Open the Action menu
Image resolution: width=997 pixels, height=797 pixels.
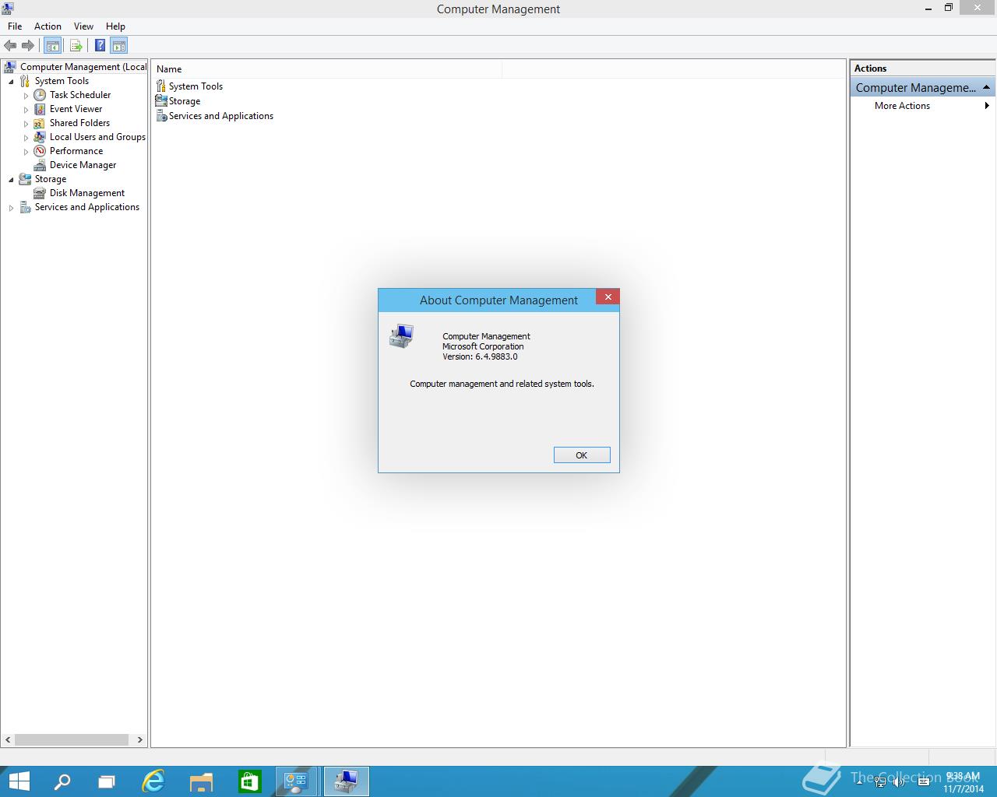[x=48, y=26]
